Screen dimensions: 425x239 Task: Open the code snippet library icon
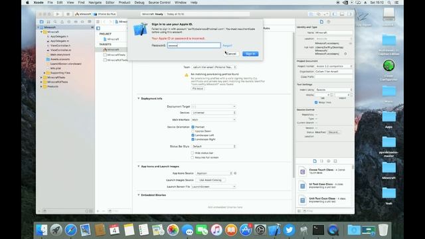[321, 161]
